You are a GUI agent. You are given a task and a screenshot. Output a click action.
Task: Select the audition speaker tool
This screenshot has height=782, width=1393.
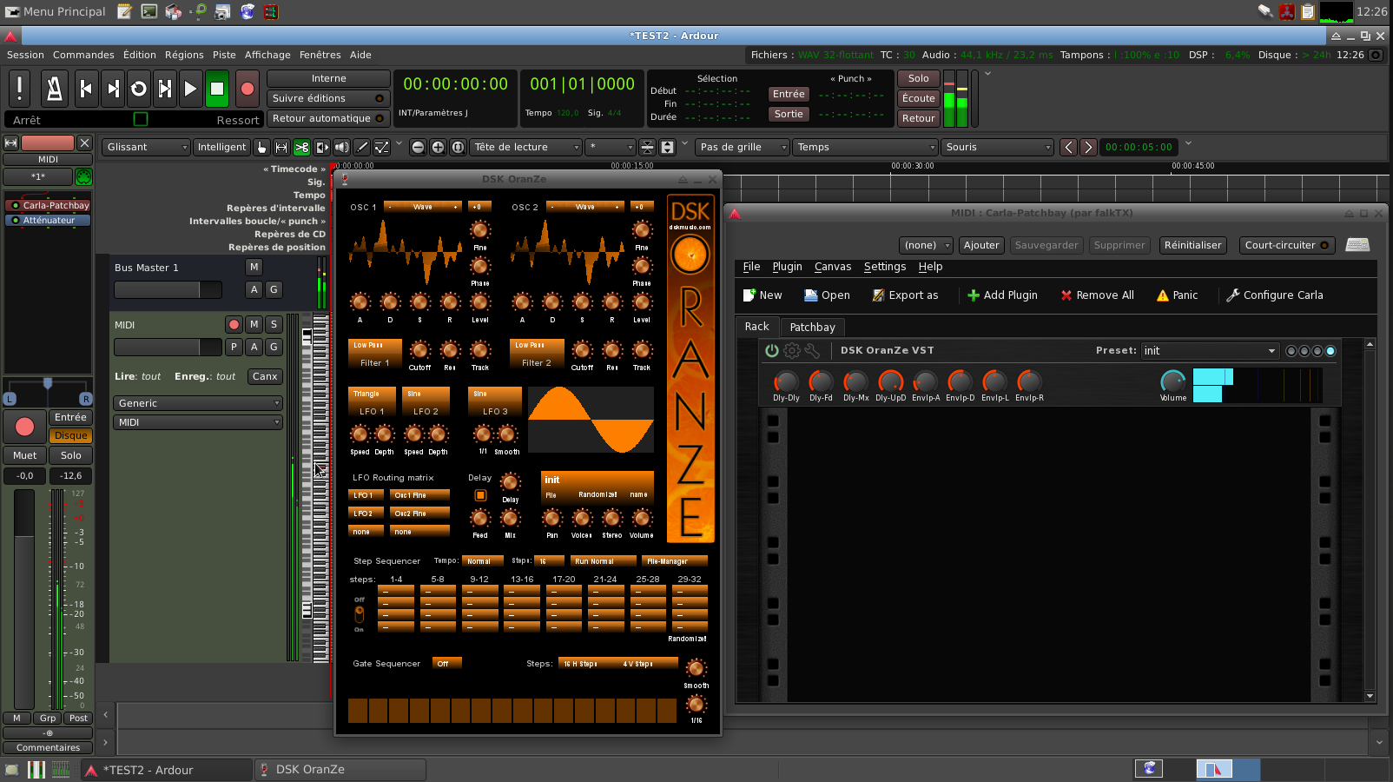342,148
